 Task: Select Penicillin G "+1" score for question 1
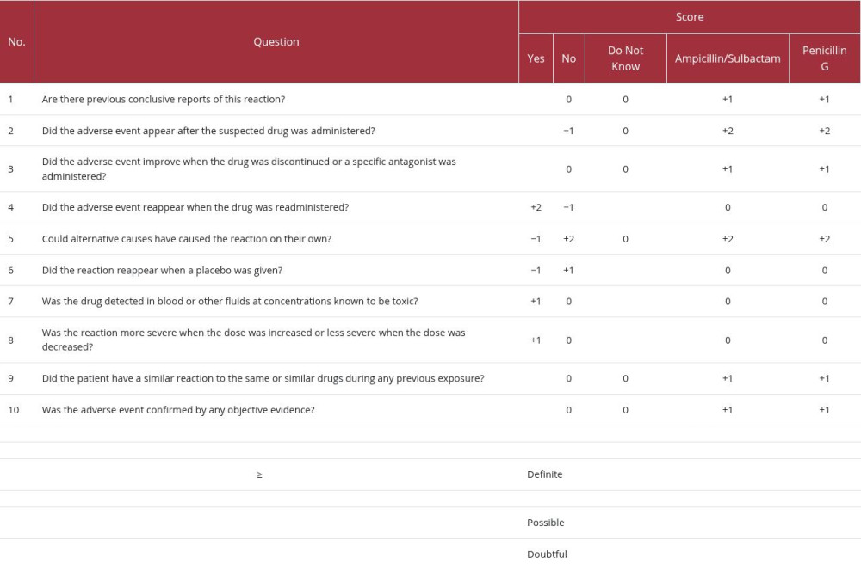click(824, 99)
